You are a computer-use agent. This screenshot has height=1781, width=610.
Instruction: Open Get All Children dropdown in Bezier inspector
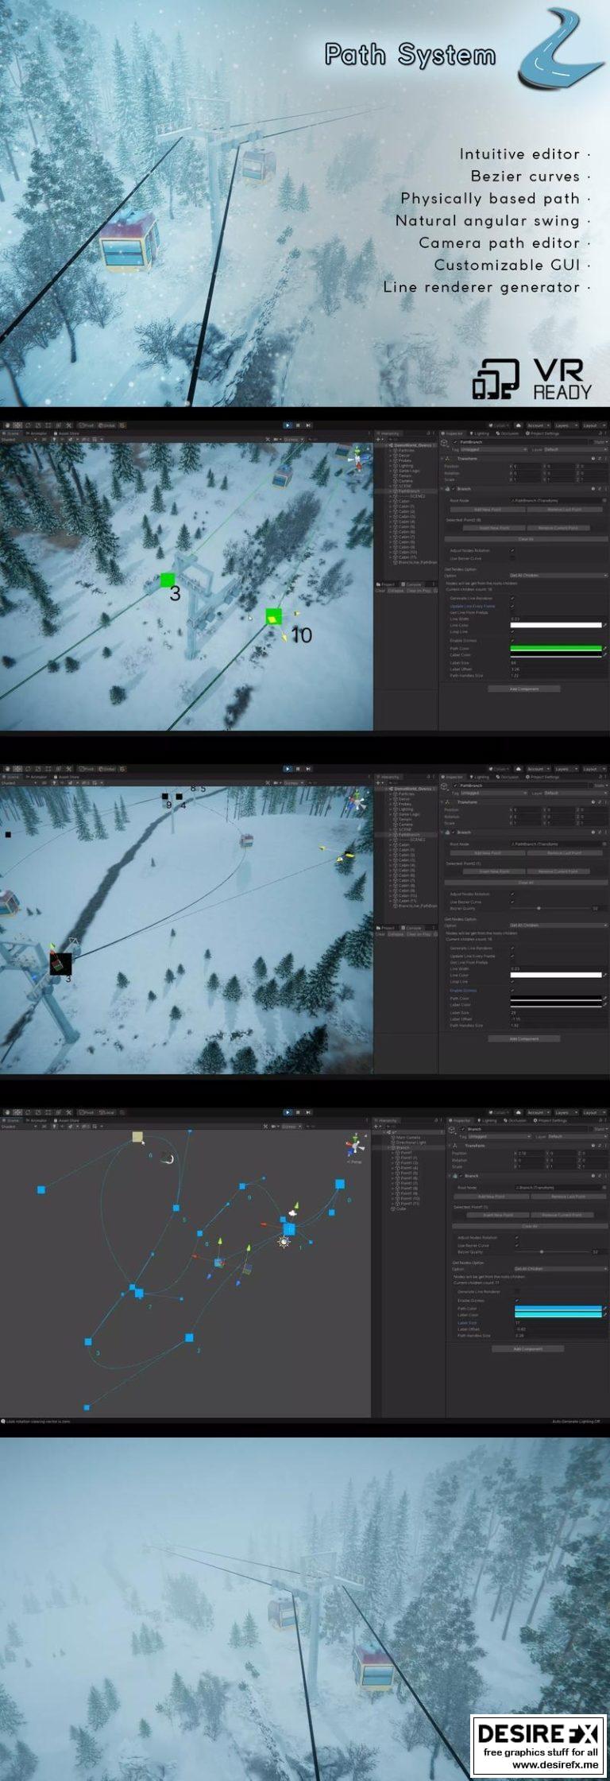coord(561,1269)
